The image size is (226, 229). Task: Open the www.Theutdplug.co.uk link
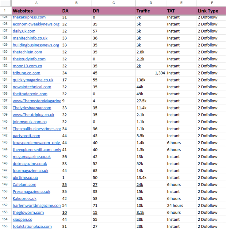point(33,115)
